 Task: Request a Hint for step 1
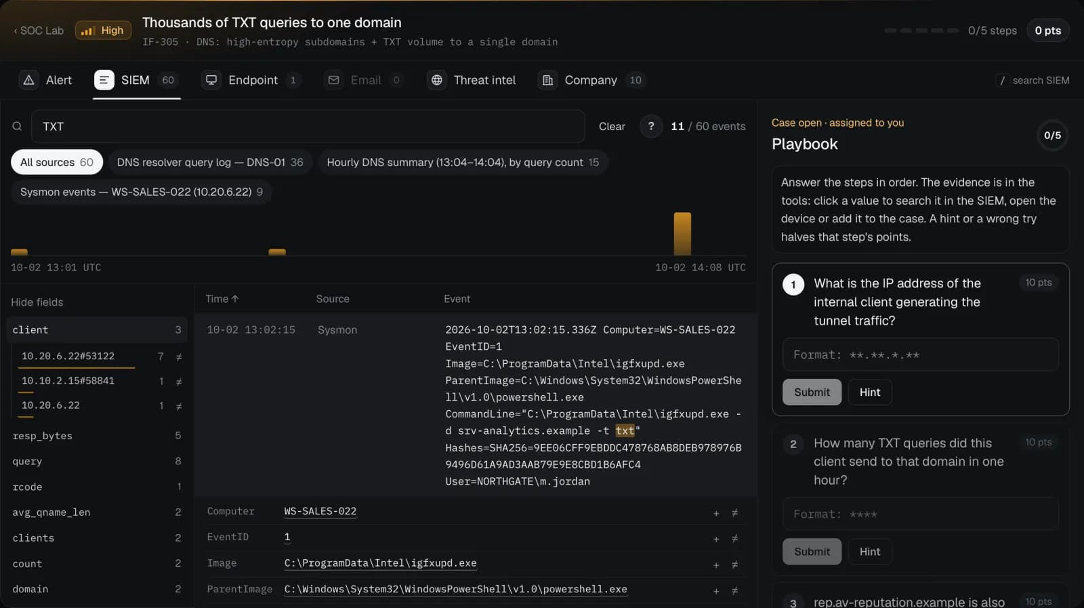click(870, 392)
